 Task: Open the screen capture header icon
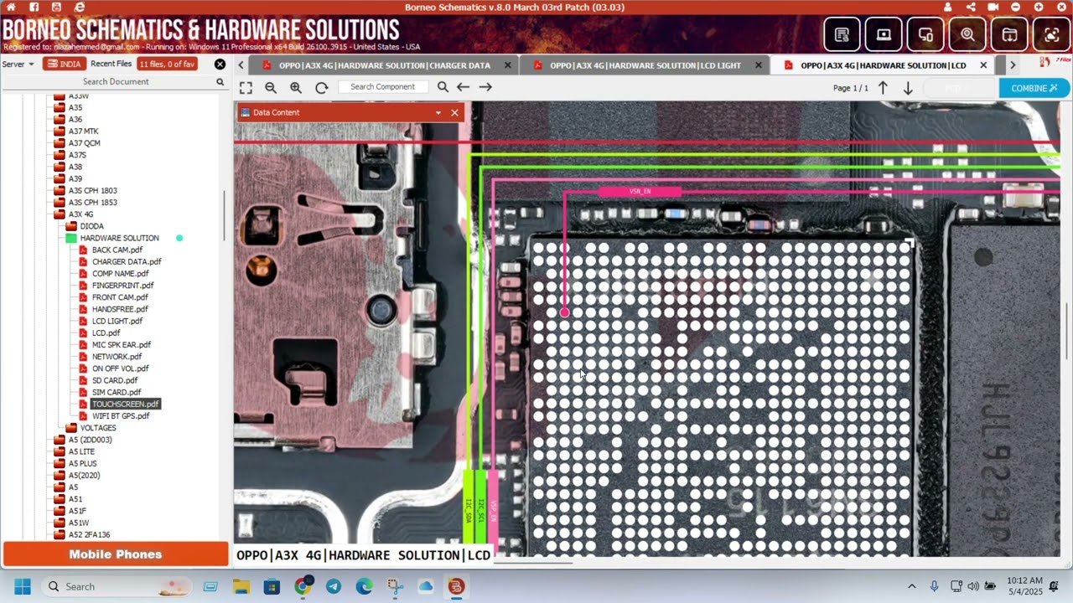coord(1051,35)
